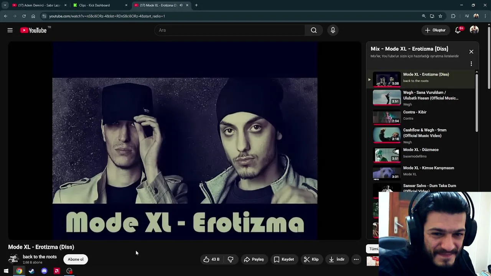Open Steam from the taskbar
491x276 pixels.
point(31,271)
